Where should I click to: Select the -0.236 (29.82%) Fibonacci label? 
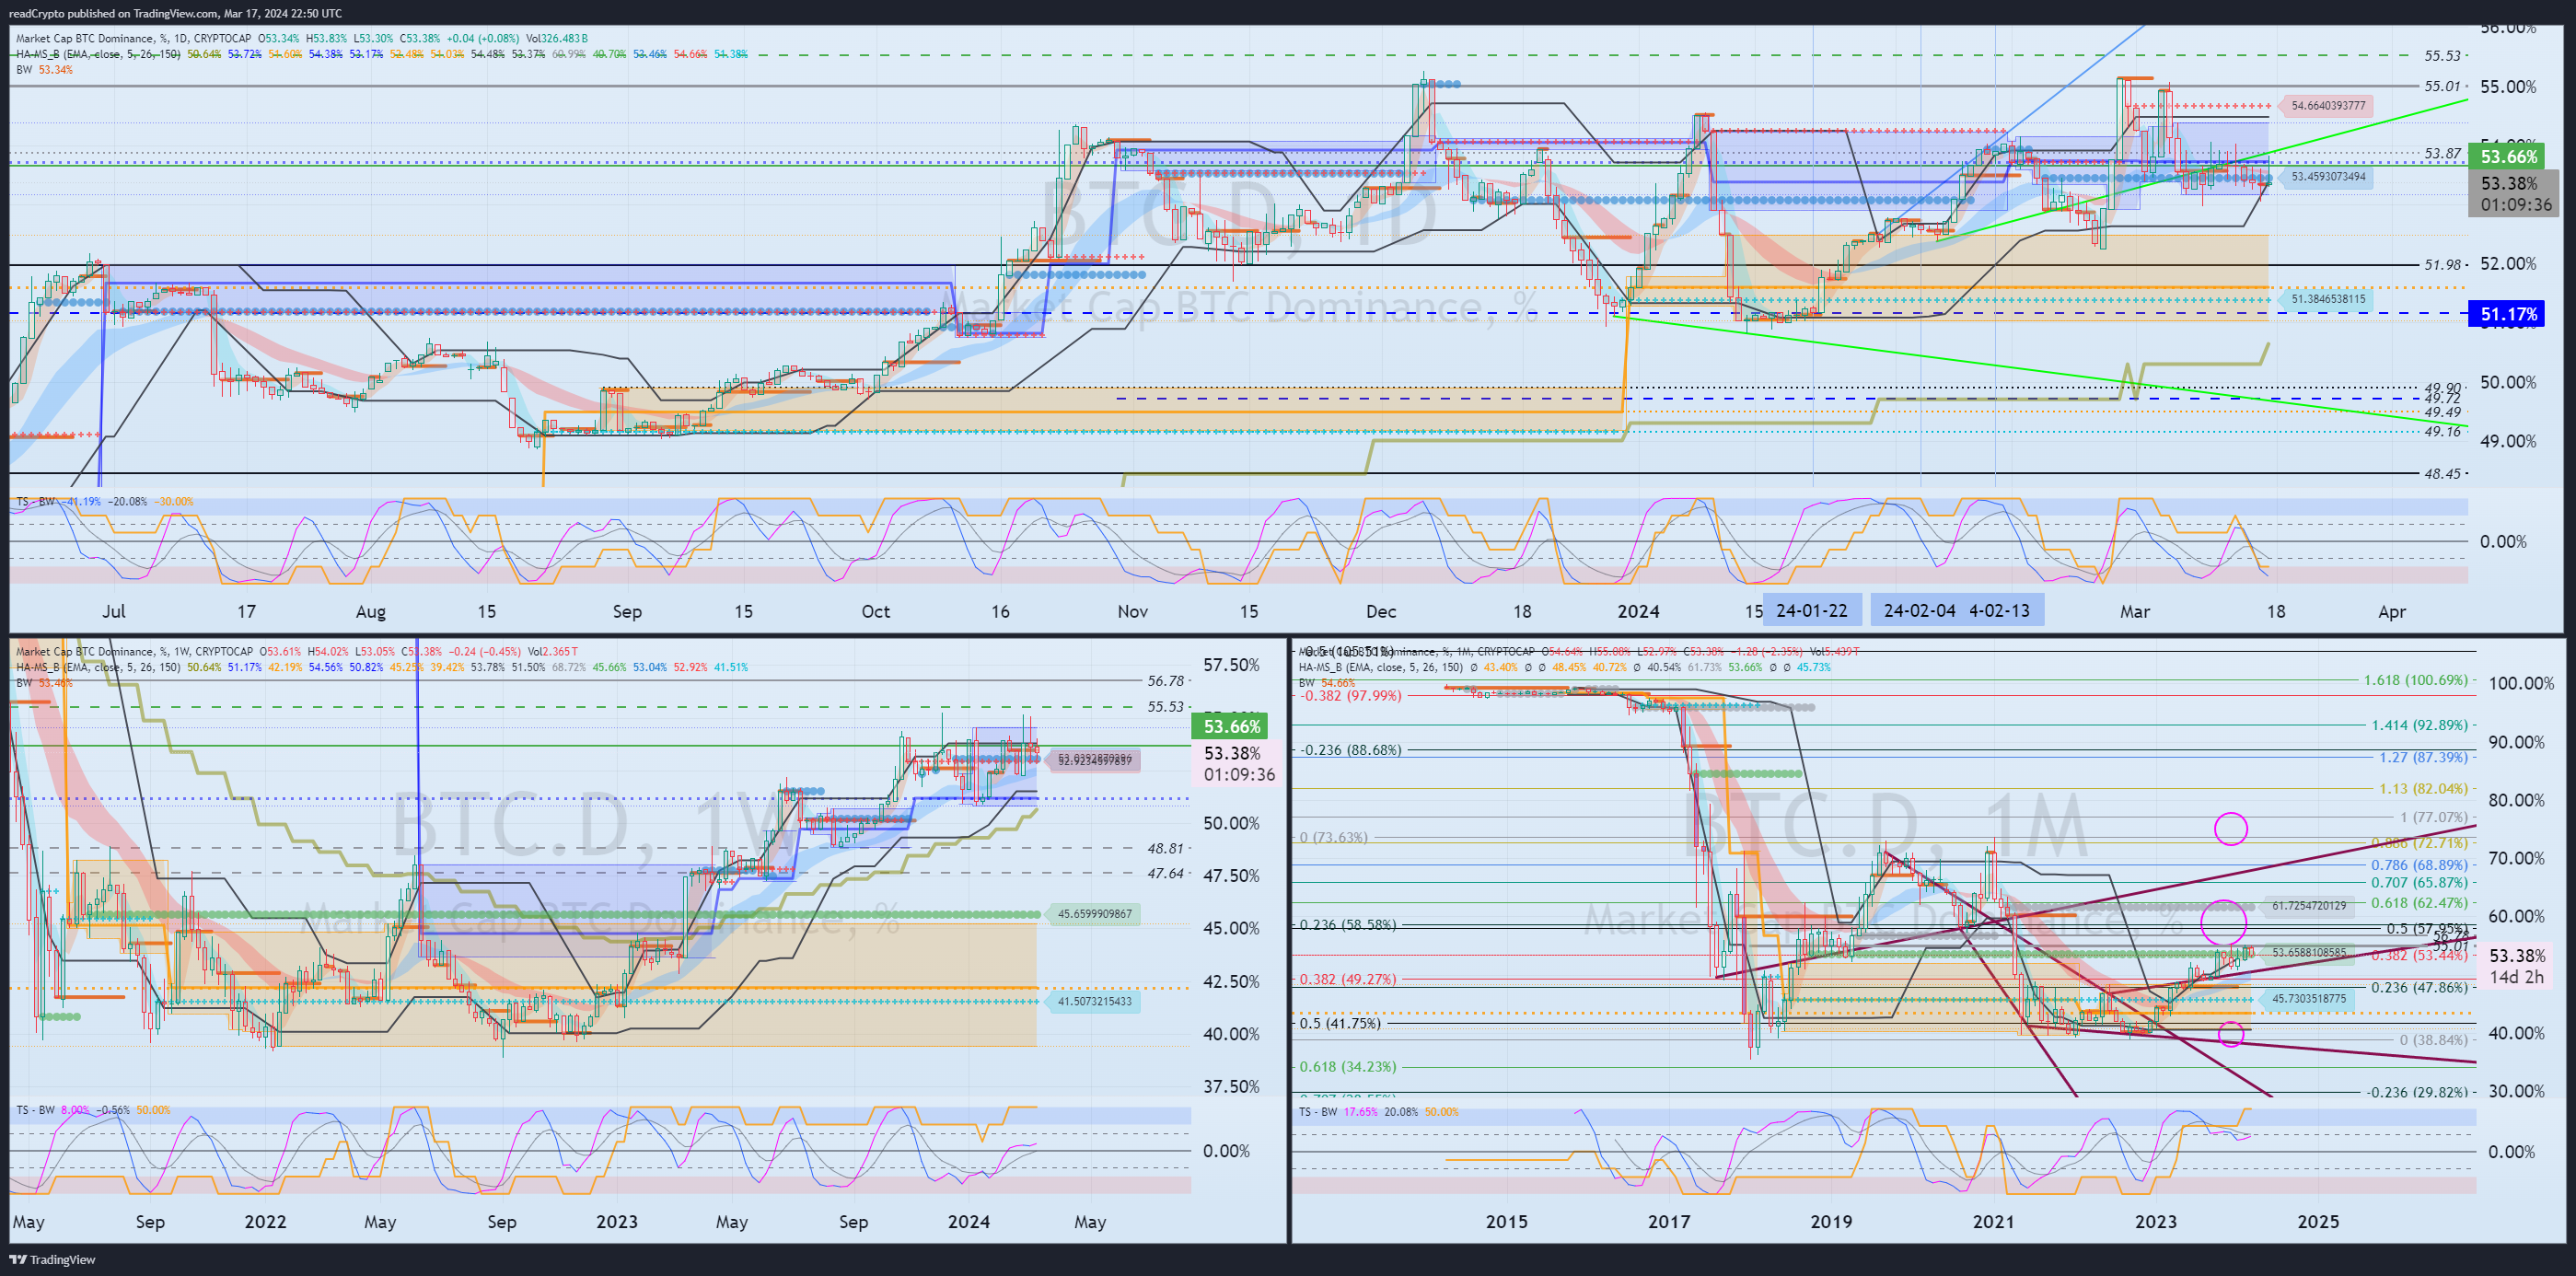pos(2417,1092)
